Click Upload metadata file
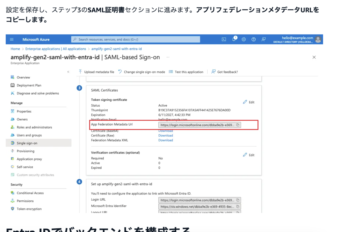 click(96, 72)
